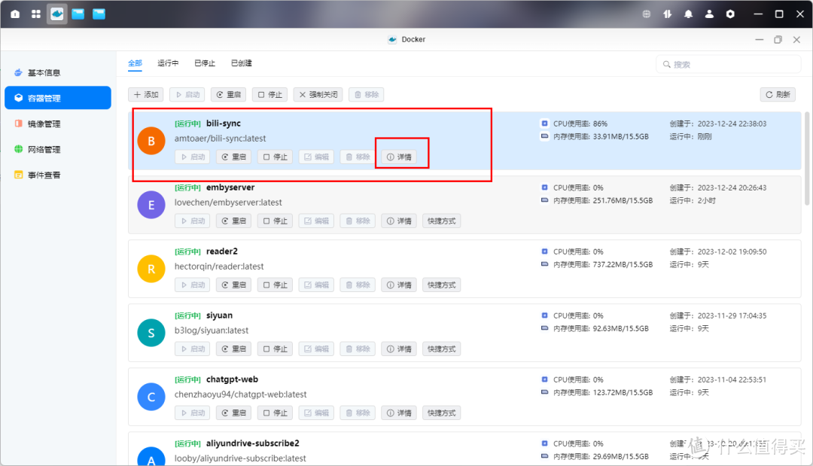Viewport: 813px width, 466px height.
Task: Stop the bili-sync container
Action: pos(275,157)
